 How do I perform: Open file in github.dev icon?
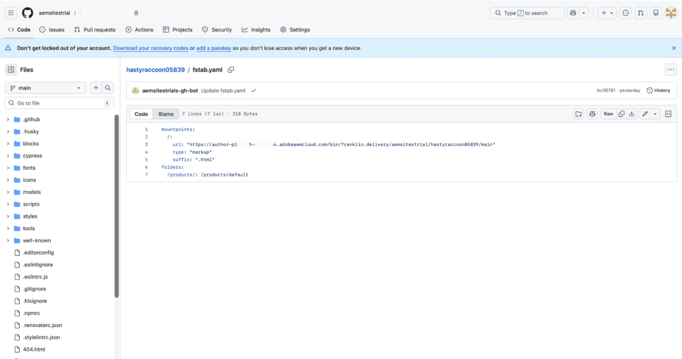coord(579,114)
